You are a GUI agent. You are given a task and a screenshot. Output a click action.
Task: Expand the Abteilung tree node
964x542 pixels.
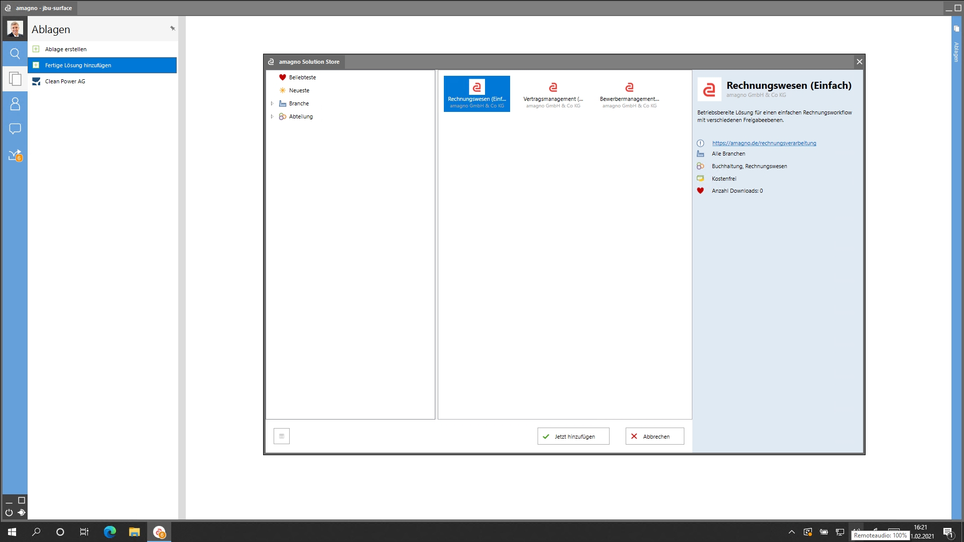pyautogui.click(x=272, y=116)
